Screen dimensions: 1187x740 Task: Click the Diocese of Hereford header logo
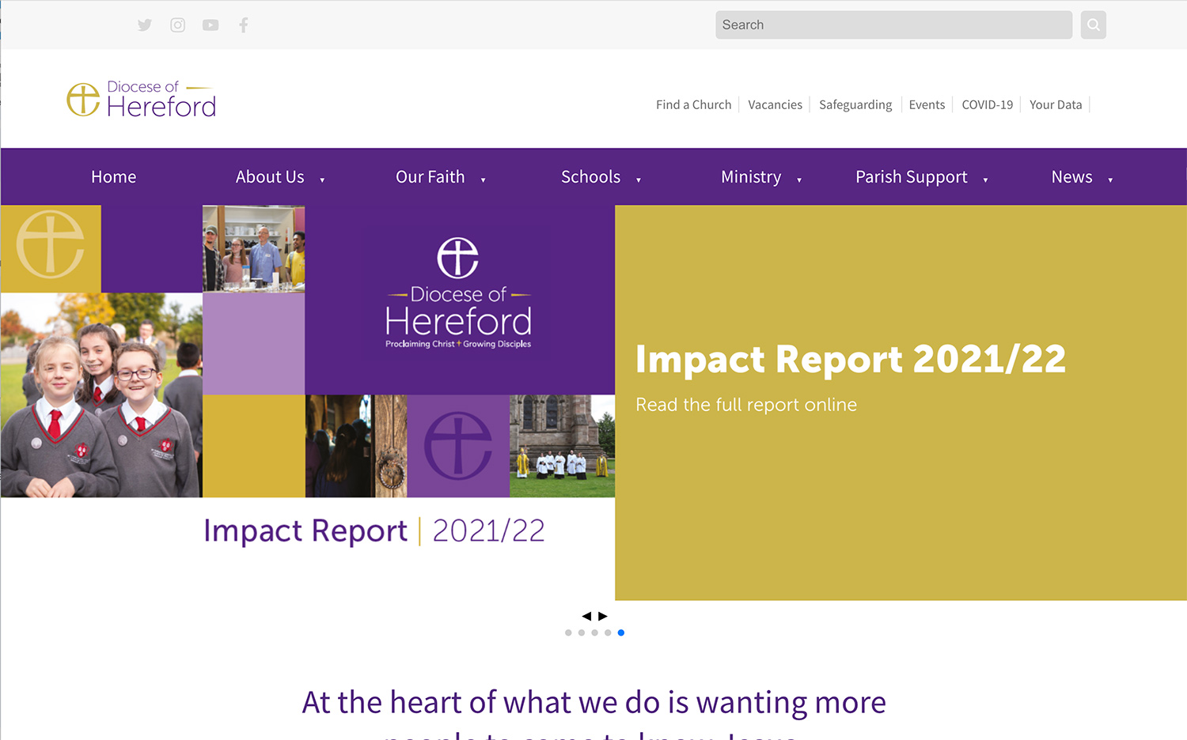(x=141, y=99)
